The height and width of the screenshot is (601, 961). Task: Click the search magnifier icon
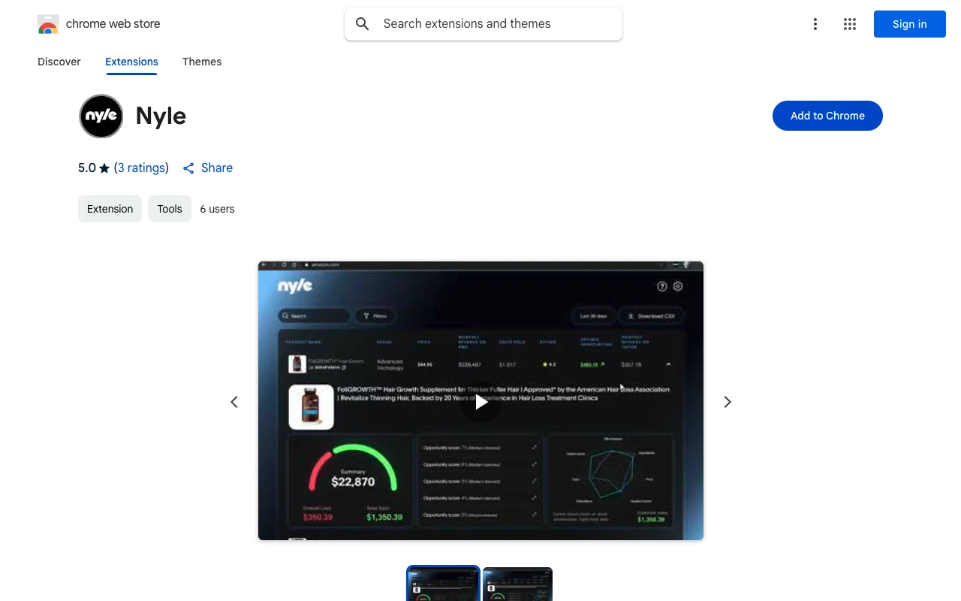363,24
